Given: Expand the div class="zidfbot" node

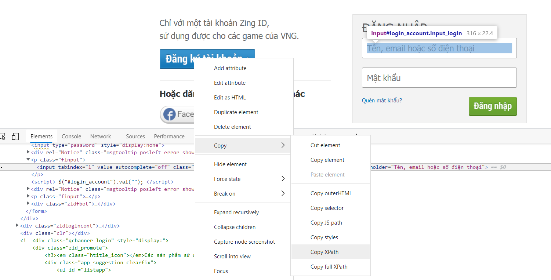Looking at the screenshot, I should click(28, 204).
